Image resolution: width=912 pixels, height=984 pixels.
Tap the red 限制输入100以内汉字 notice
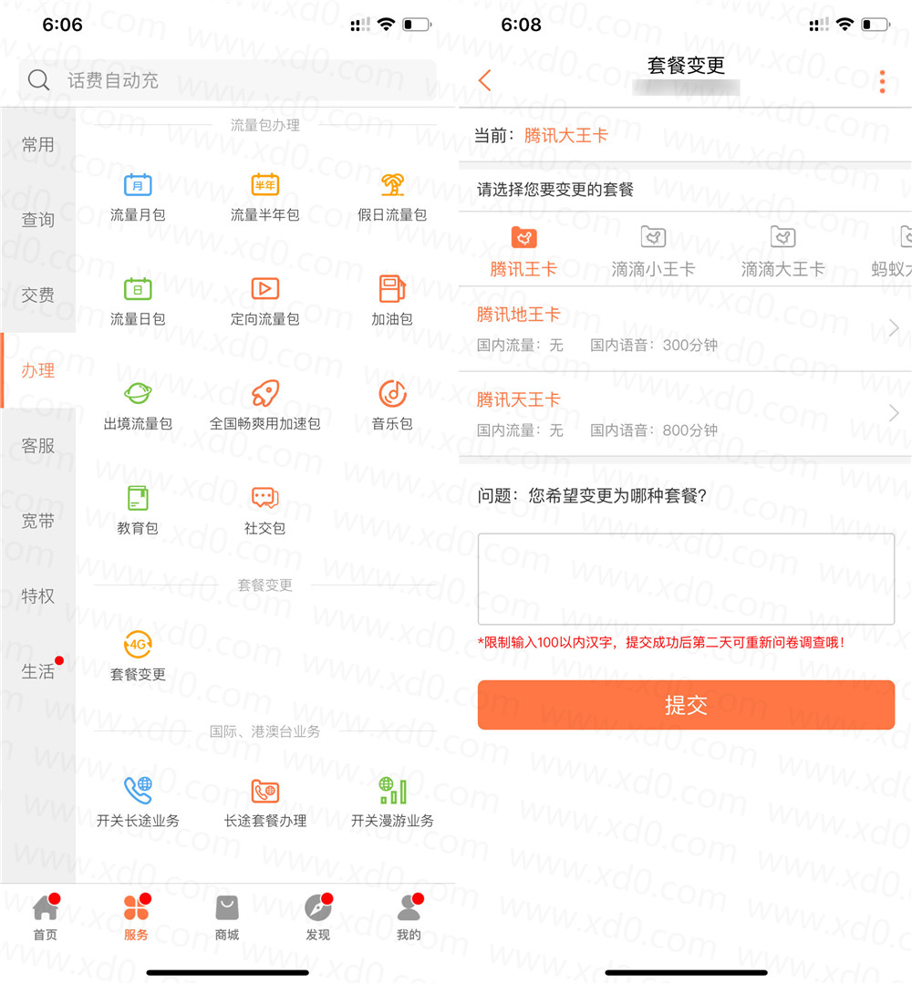pos(661,643)
